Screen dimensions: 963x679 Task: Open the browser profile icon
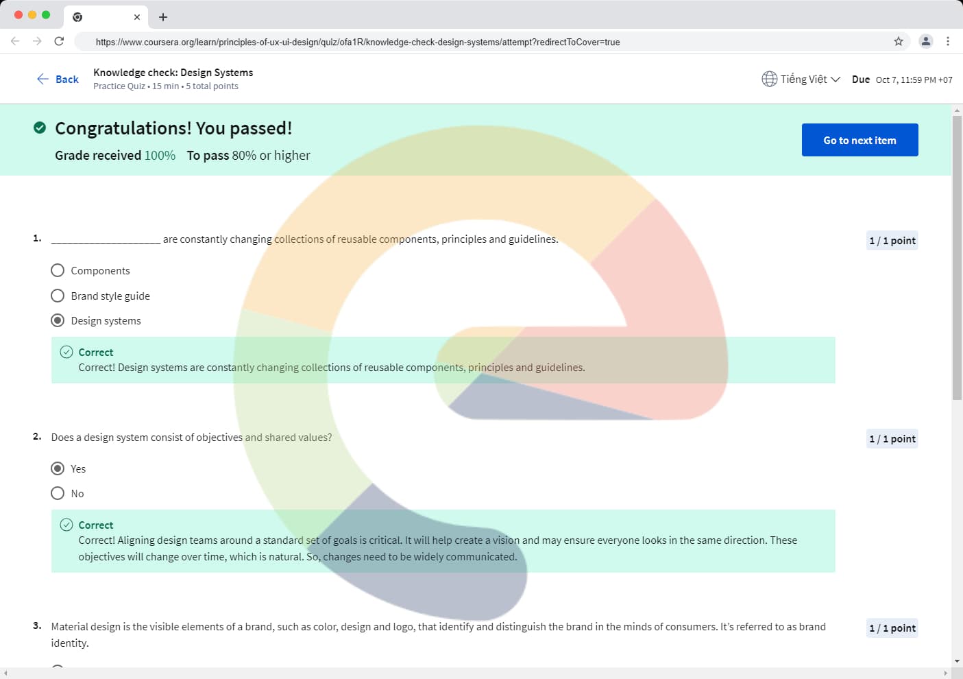tap(926, 41)
